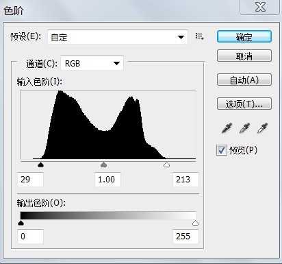Close the 色阶 dialog window
The image size is (282, 264).
pyautogui.click(x=259, y=7)
